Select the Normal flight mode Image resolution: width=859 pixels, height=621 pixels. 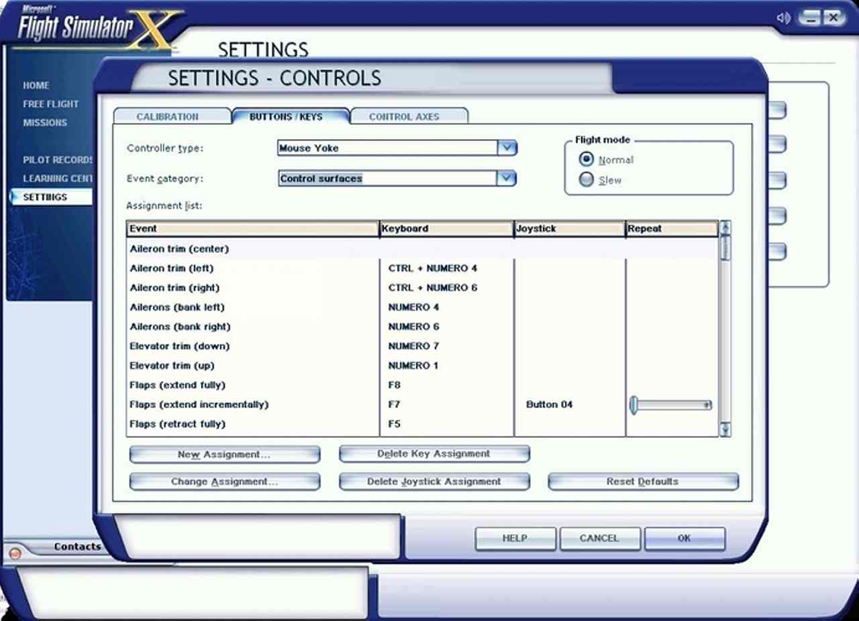[587, 160]
